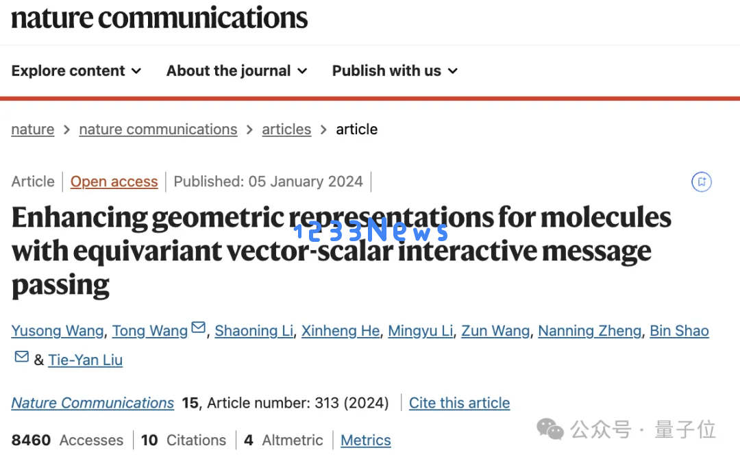Click the nature communications logo
The image size is (740, 459).
(x=159, y=18)
